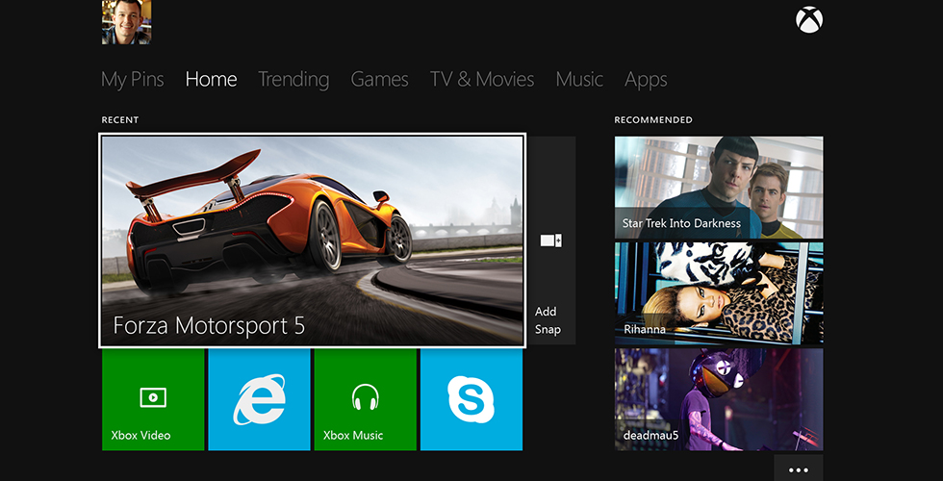The height and width of the screenshot is (481, 943).
Task: Open the deadmau5 recommended tile
Action: (x=719, y=399)
